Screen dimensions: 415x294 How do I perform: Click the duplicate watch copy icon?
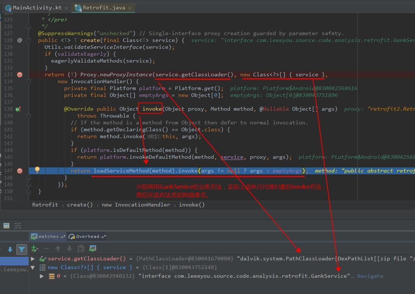81,248
